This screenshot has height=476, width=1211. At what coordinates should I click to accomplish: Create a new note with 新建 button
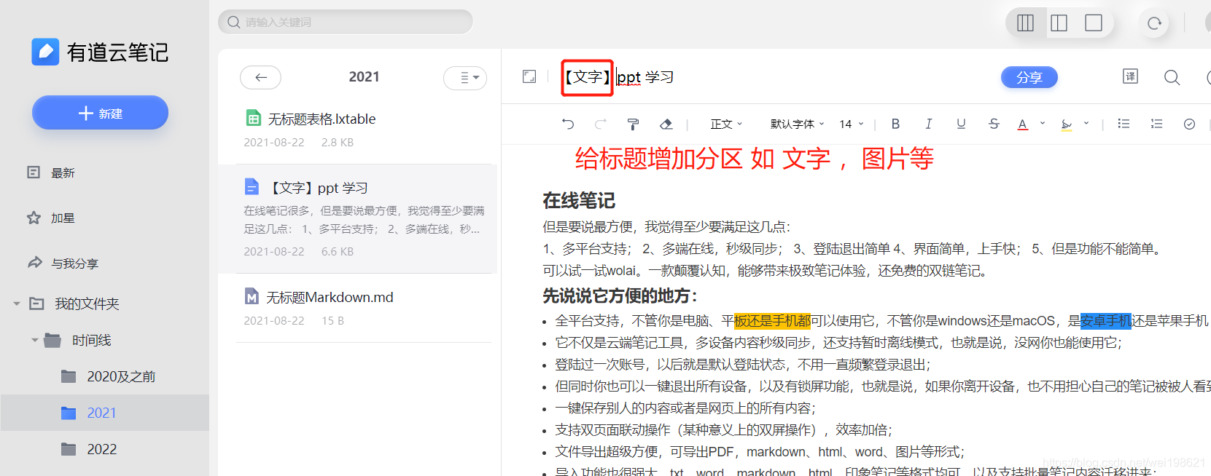100,113
